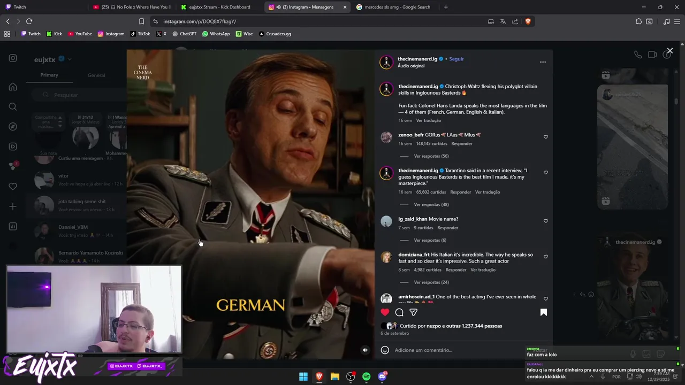Mute the video with the speaker icon
Screen dimensions: 685x385
coord(365,350)
